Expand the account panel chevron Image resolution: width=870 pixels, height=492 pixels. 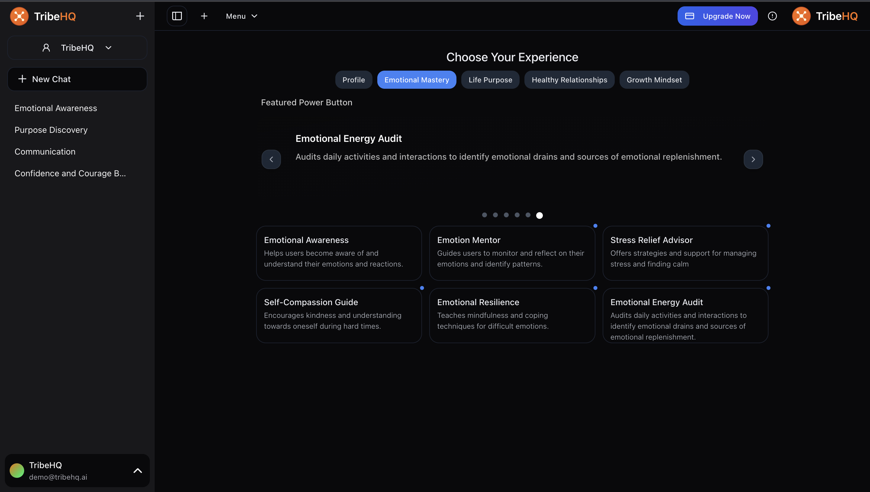pyautogui.click(x=138, y=470)
